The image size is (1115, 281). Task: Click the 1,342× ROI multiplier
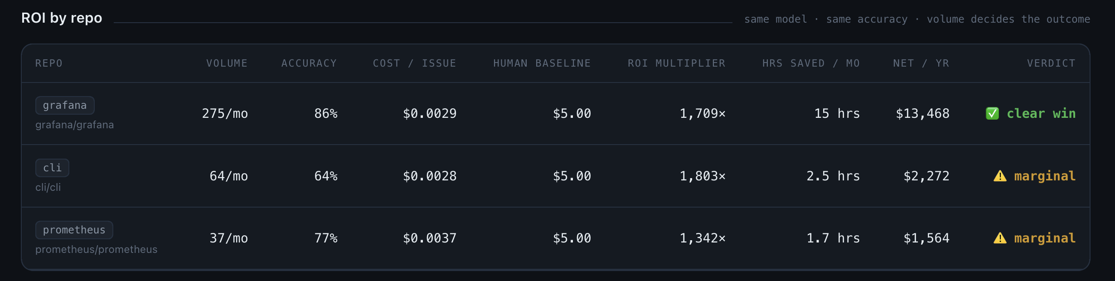pos(703,238)
